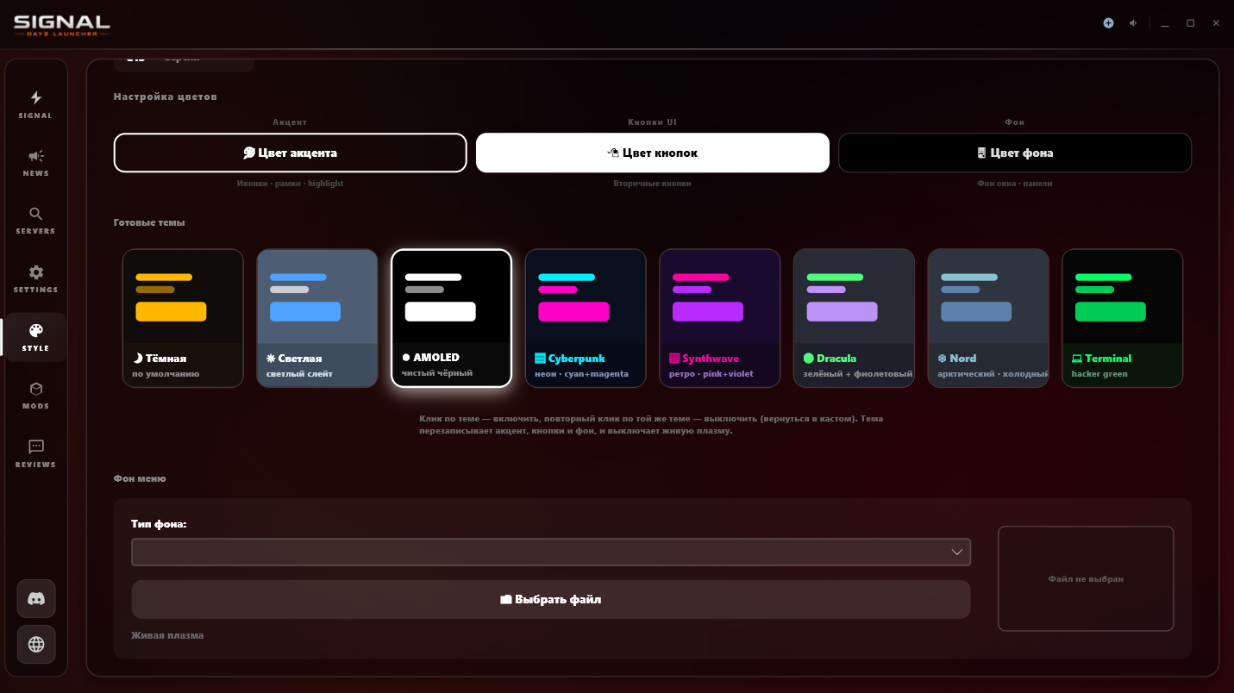Click the globe language icon
Screen dimensions: 1234x693
pyautogui.click(x=36, y=644)
